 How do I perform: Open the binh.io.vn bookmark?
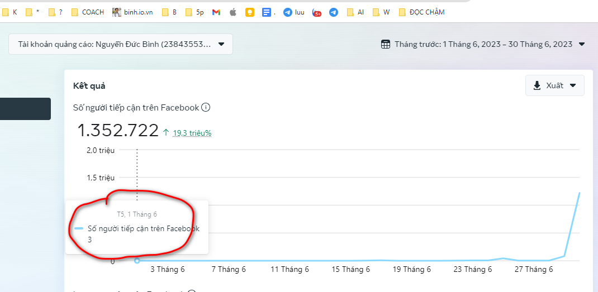coord(132,12)
